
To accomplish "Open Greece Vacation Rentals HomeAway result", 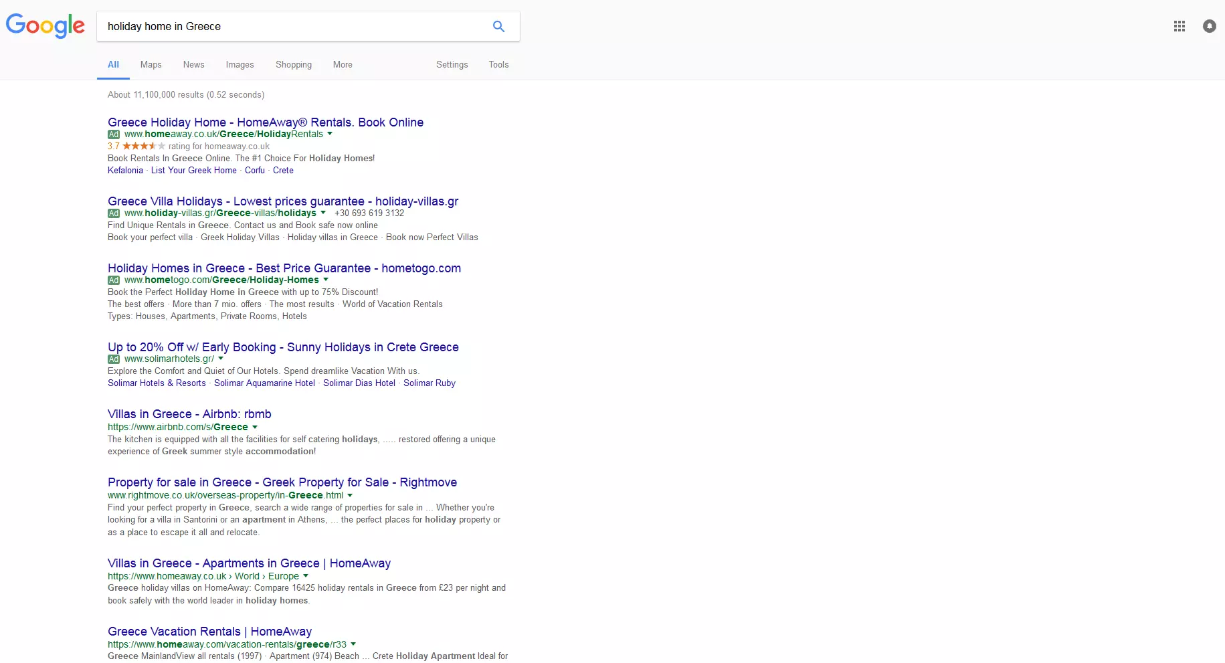I will click(209, 632).
